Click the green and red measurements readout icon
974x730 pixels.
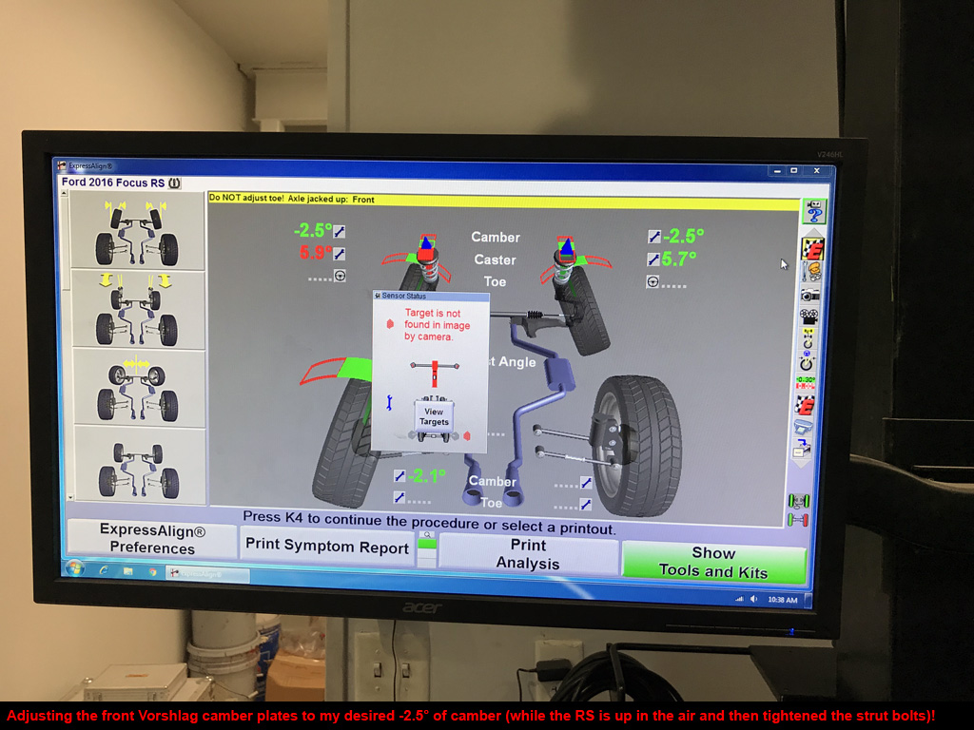tap(806, 382)
